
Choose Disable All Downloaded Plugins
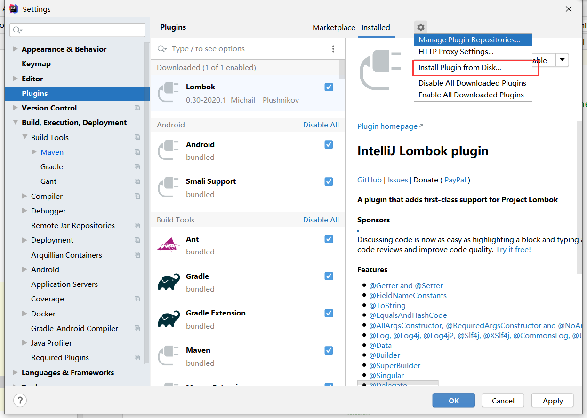coord(473,83)
